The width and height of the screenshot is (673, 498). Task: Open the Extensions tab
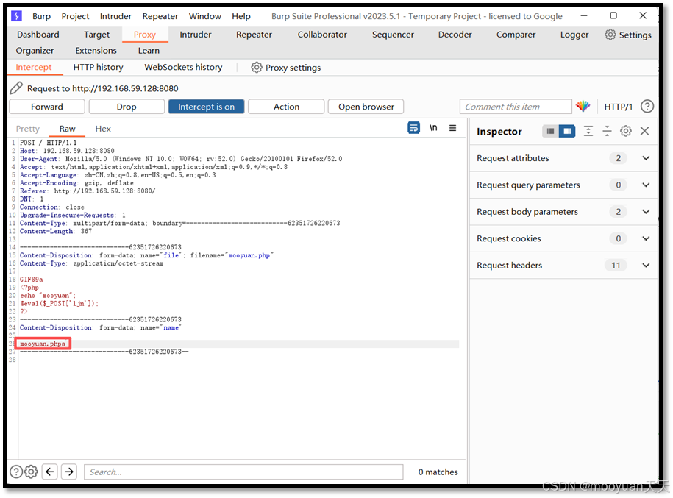96,51
